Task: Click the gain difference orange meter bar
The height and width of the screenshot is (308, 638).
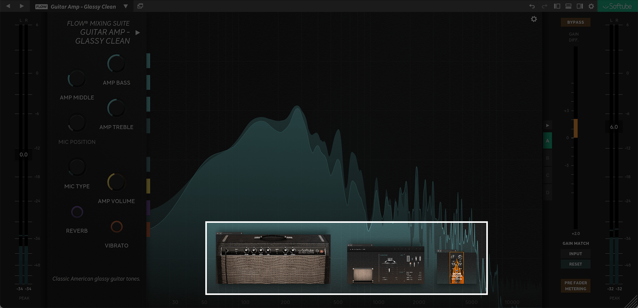Action: 576,128
